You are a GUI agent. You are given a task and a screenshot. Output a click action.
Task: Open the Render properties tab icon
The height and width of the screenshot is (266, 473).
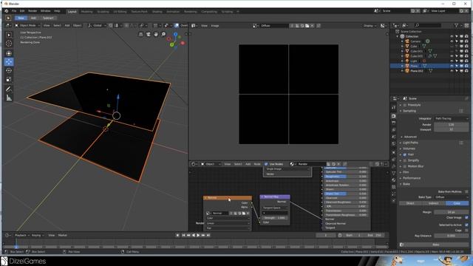pos(394,116)
